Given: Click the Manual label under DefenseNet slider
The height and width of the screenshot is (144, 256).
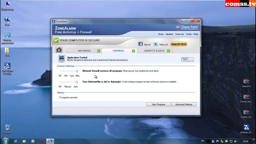Looking at the screenshot, I should 68,87.
